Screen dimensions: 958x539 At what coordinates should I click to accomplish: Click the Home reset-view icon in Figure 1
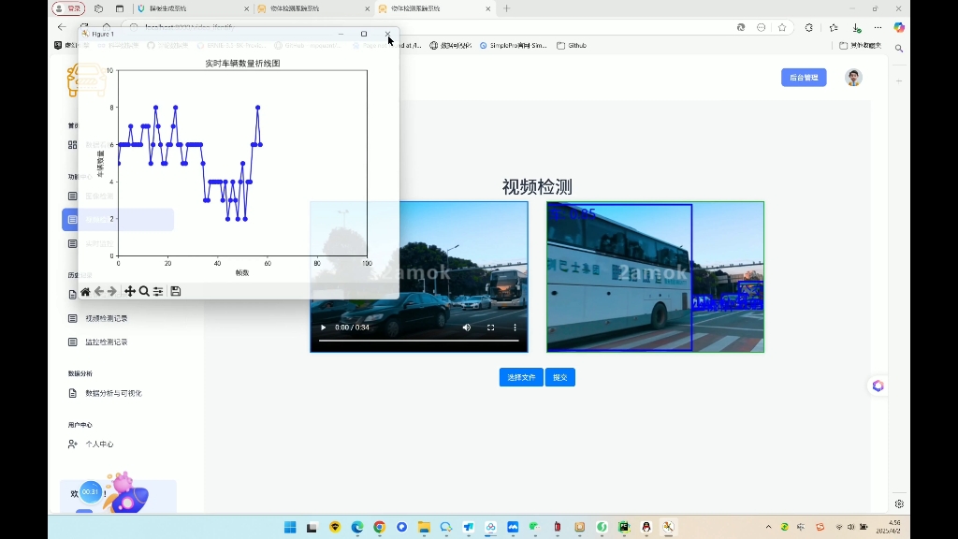(85, 292)
